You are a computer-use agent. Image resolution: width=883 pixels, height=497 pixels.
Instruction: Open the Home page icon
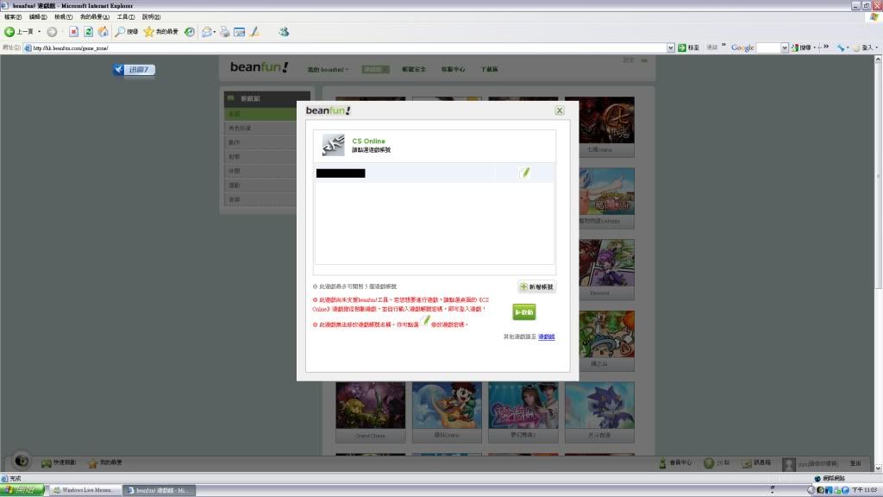pyautogui.click(x=103, y=32)
